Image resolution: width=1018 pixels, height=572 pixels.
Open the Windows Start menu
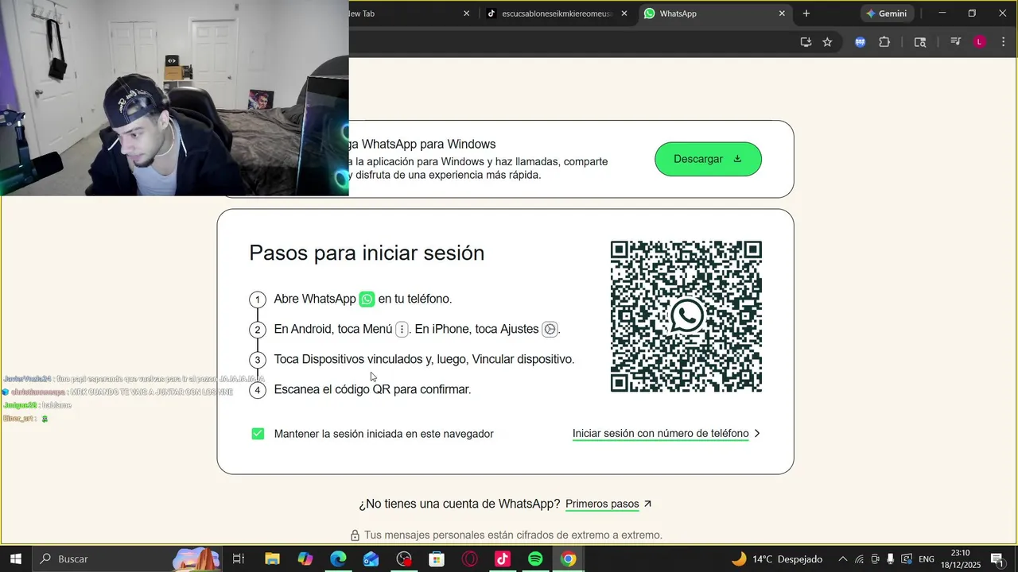(16, 559)
